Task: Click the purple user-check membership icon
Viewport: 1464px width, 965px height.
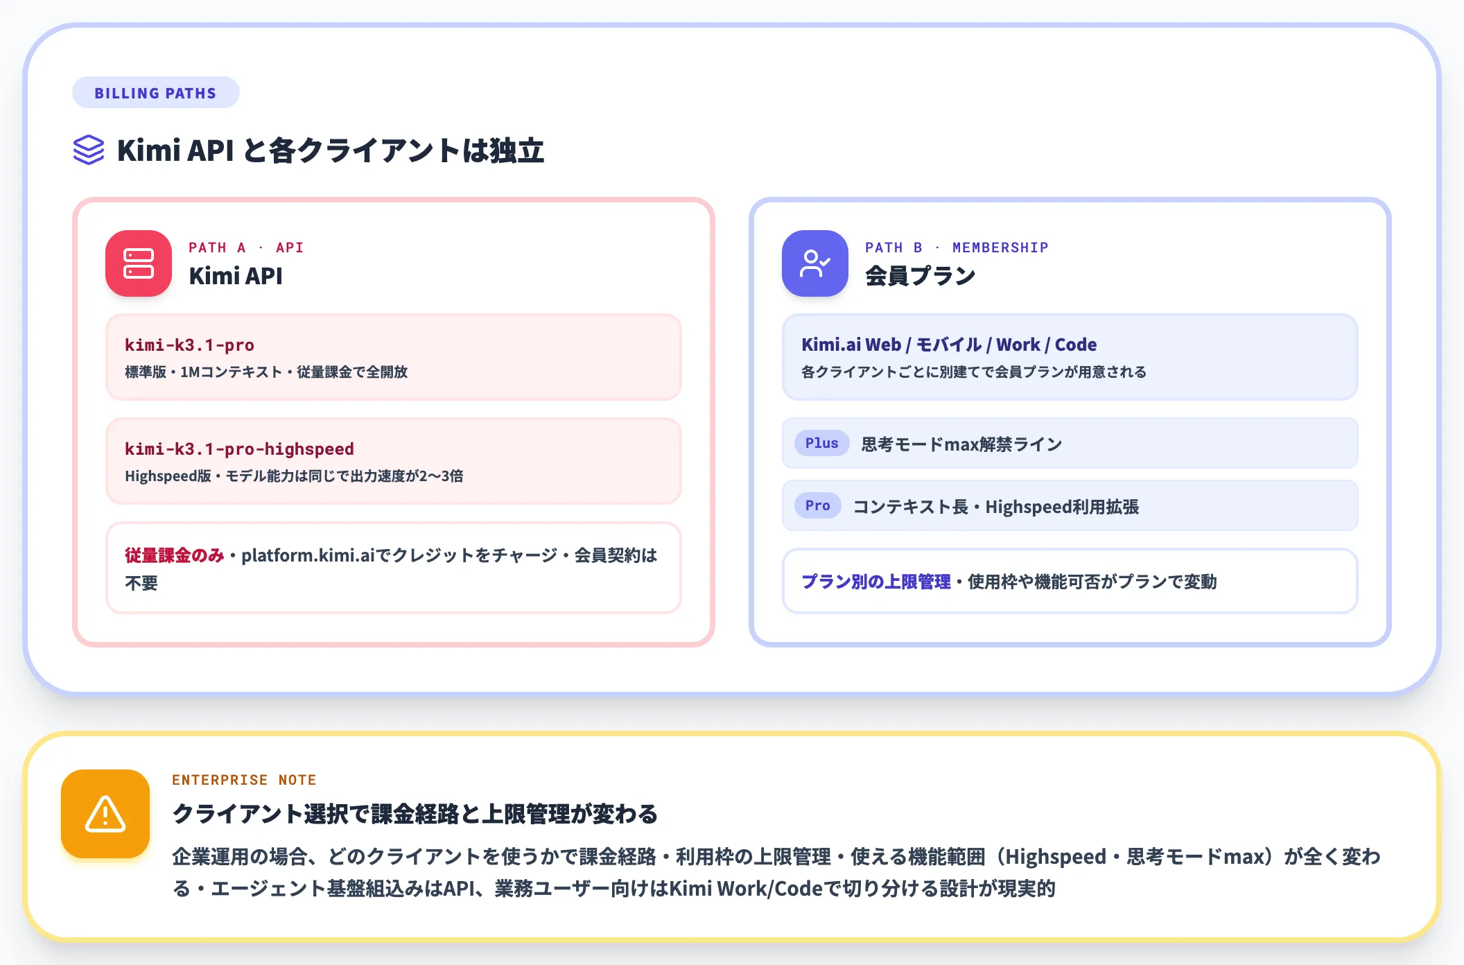Action: click(x=815, y=263)
